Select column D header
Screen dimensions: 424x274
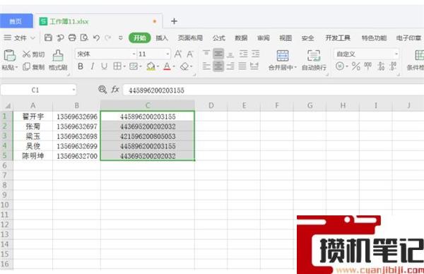click(x=211, y=105)
